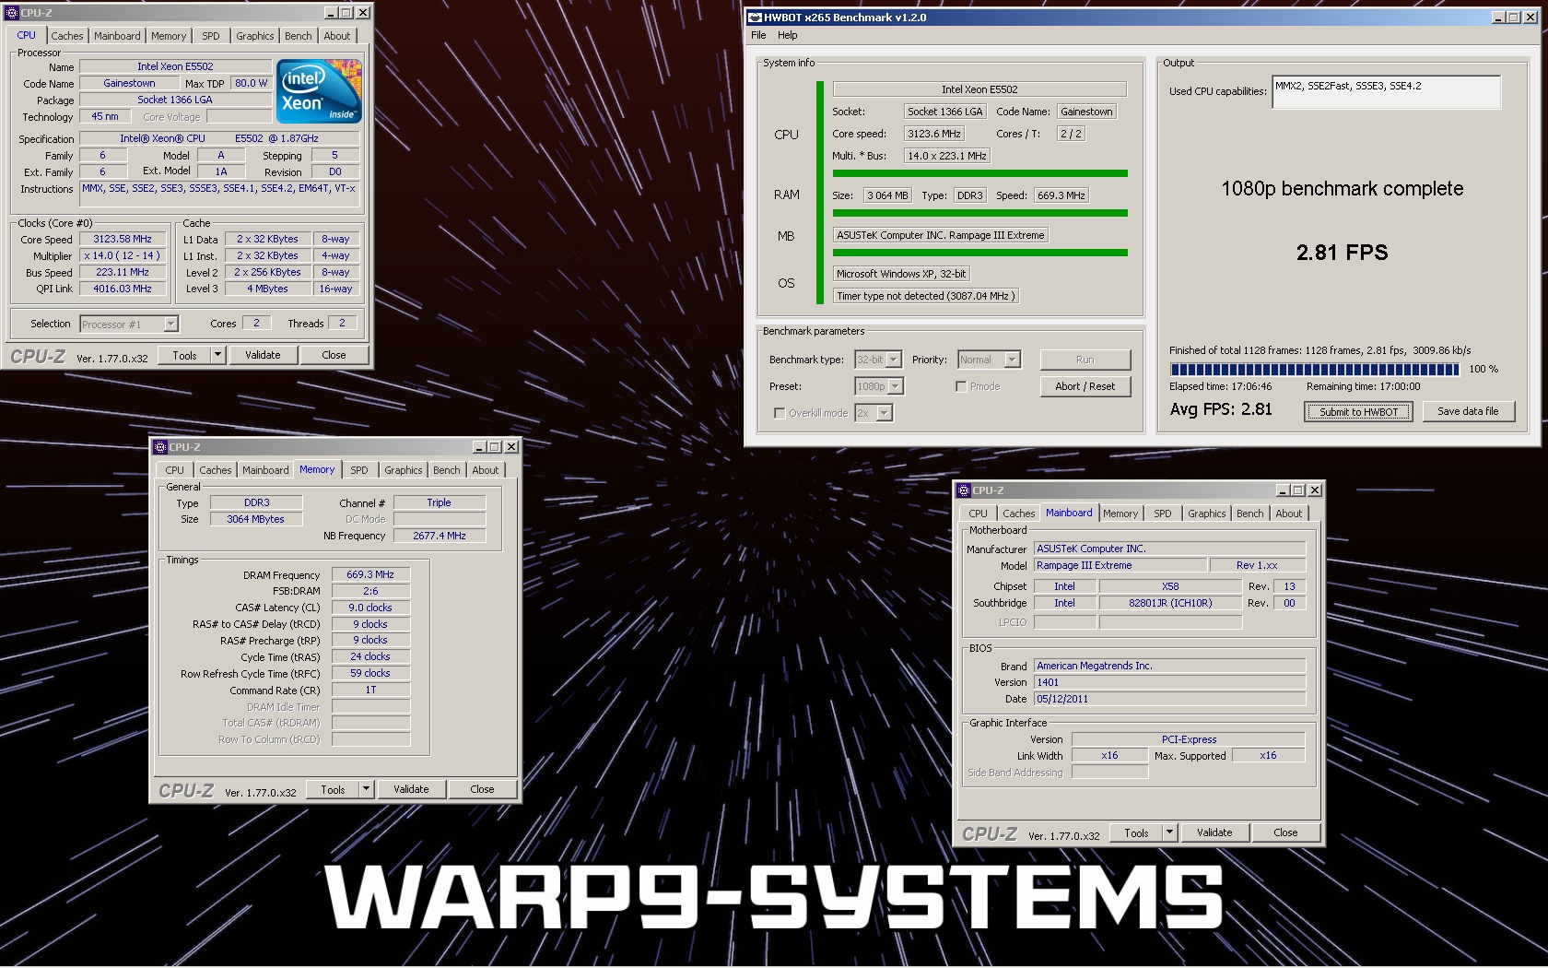1548x968 pixels.
Task: Expand Tools arrow in CPU tab window
Action: 218,355
